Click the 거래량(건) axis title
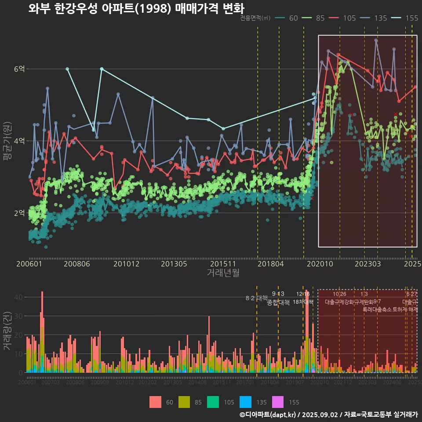The image size is (422, 422). [x=7, y=331]
